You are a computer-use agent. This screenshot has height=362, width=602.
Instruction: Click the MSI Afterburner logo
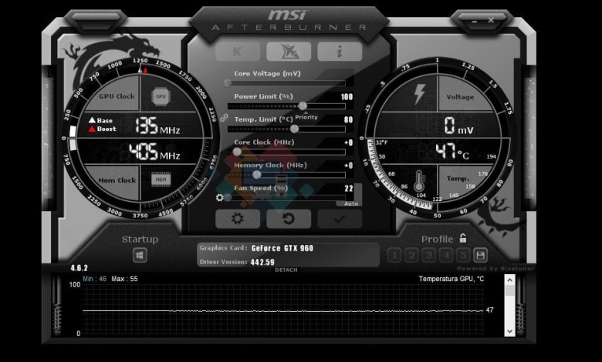click(289, 20)
